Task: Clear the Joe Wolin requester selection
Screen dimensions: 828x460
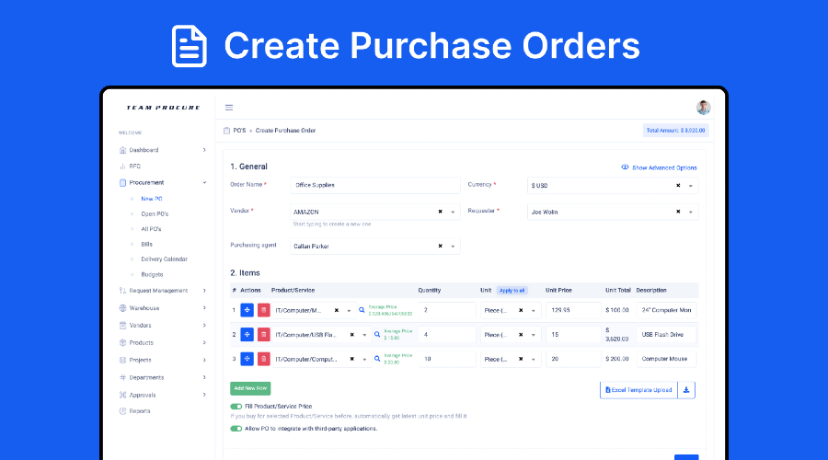Action: click(x=678, y=212)
